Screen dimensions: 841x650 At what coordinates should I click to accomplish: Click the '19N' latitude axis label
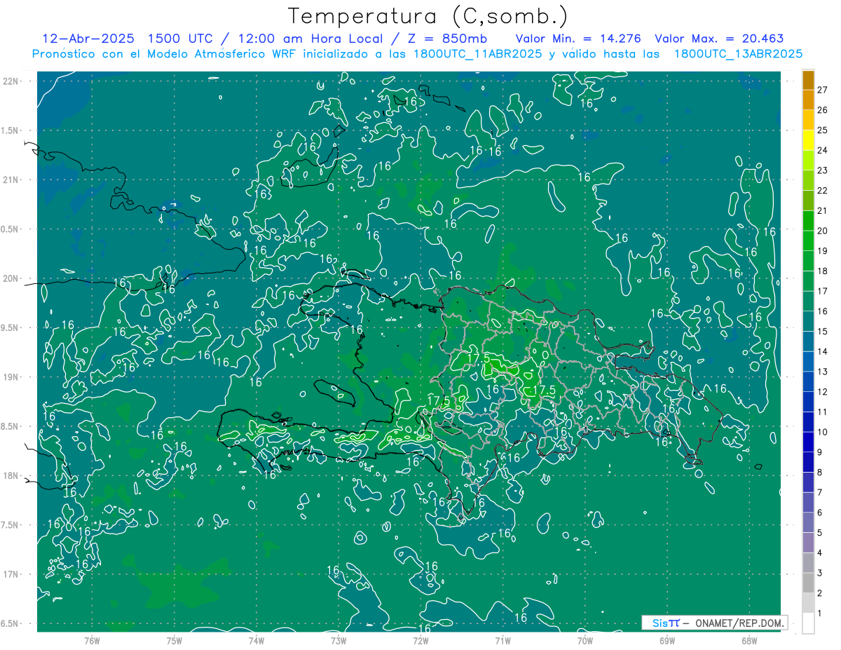click(x=12, y=377)
